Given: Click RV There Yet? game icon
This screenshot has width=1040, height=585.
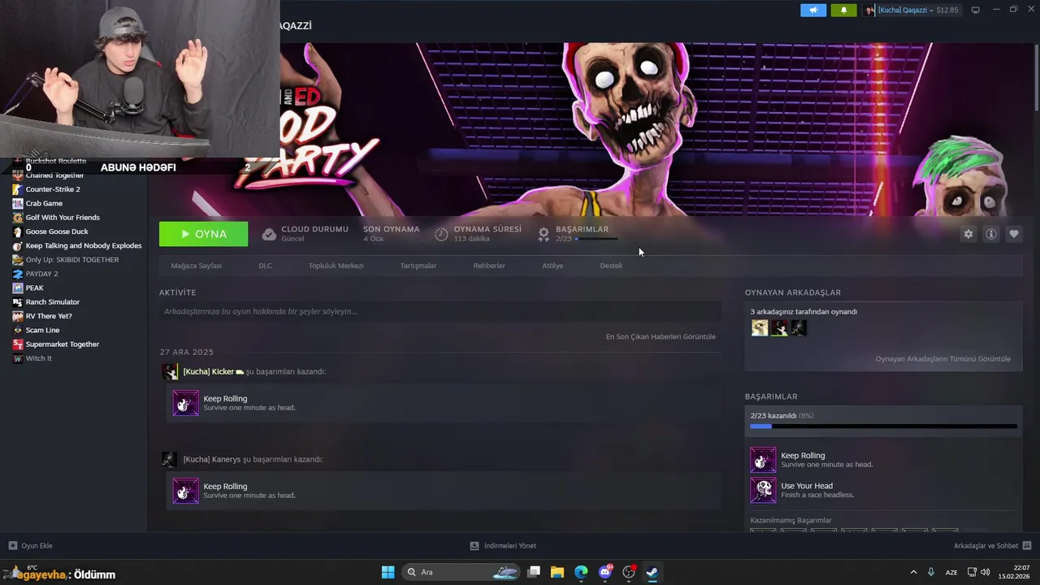Looking at the screenshot, I should coord(18,316).
